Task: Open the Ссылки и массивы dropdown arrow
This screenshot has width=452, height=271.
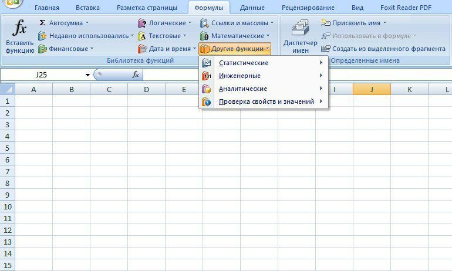Action: click(x=272, y=23)
